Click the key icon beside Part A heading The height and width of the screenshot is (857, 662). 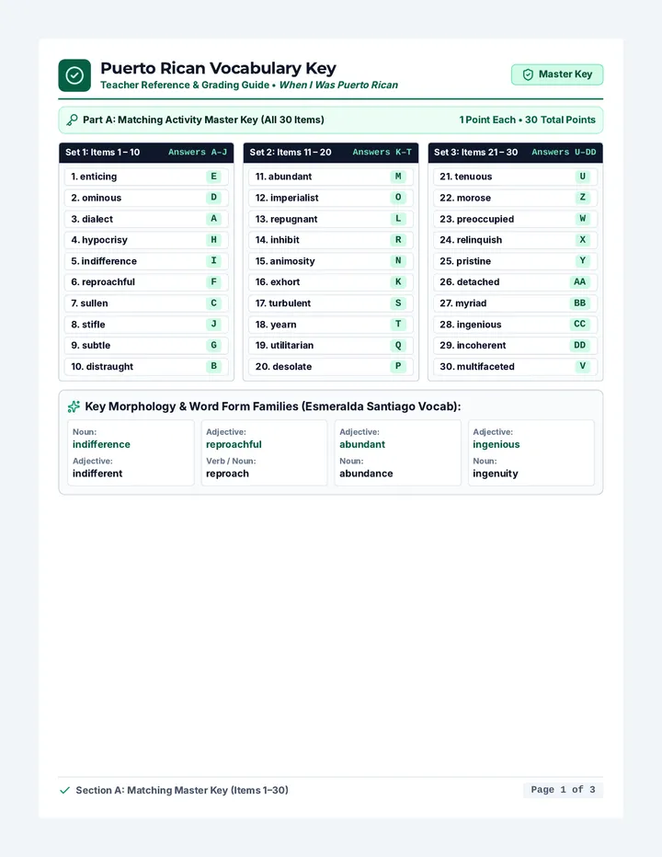tap(72, 120)
